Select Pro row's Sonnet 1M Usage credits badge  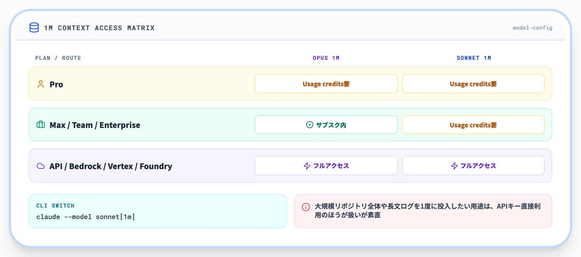point(473,84)
